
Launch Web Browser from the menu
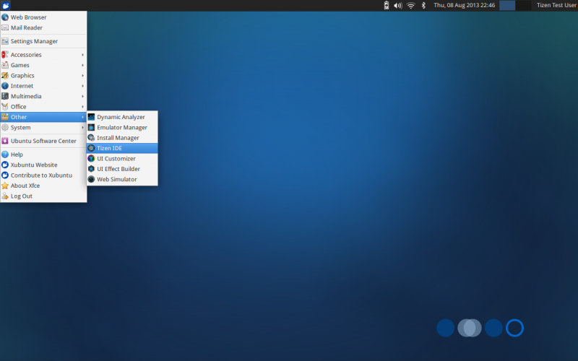click(x=43, y=17)
